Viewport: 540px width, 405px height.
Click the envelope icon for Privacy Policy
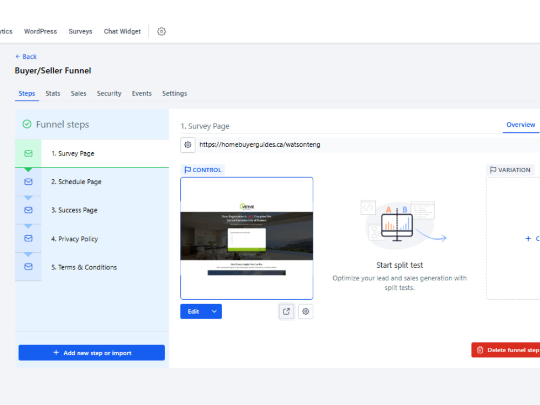coord(28,238)
